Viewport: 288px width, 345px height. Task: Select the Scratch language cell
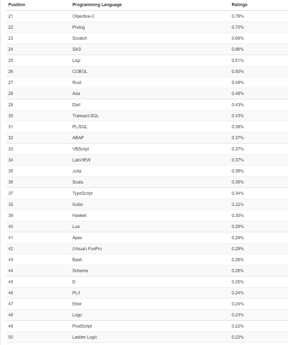80,38
